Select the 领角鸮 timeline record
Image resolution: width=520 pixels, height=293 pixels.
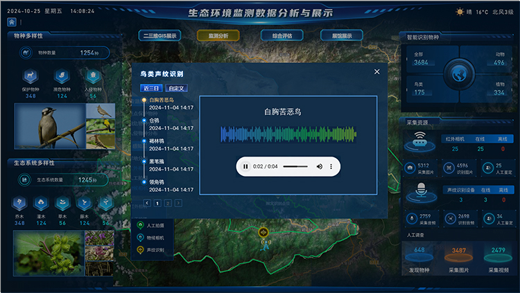(168, 186)
